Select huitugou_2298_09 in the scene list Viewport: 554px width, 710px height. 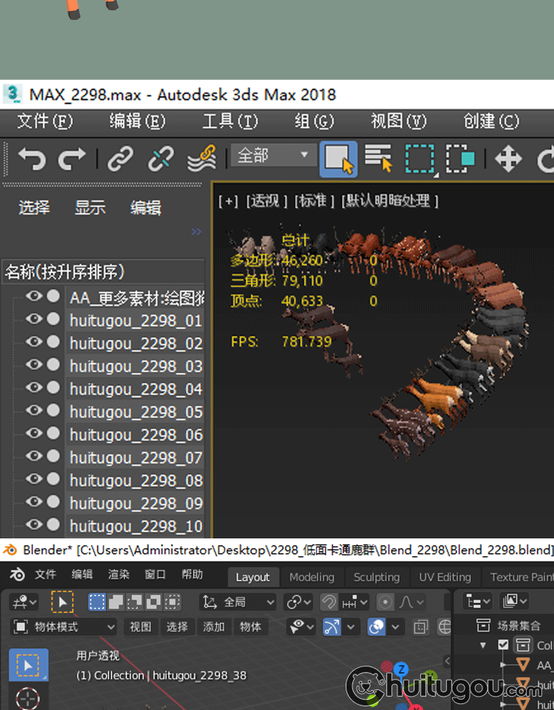click(136, 503)
